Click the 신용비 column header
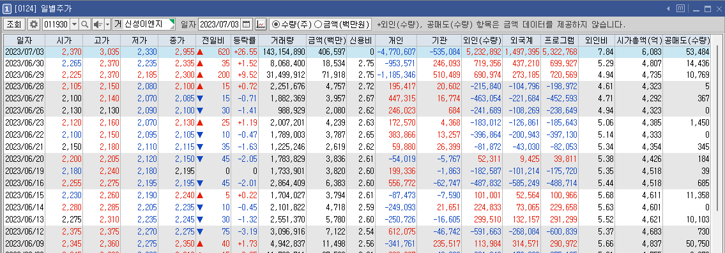 pos(361,40)
